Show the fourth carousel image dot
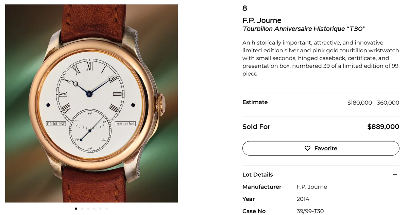 click(x=94, y=209)
